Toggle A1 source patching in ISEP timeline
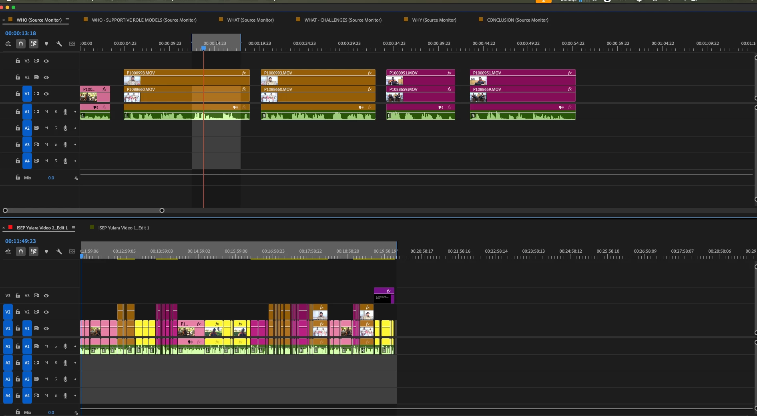 tap(8, 346)
